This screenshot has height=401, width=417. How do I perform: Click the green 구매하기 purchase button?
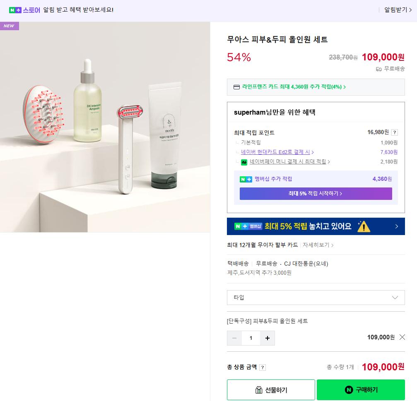[361, 389]
